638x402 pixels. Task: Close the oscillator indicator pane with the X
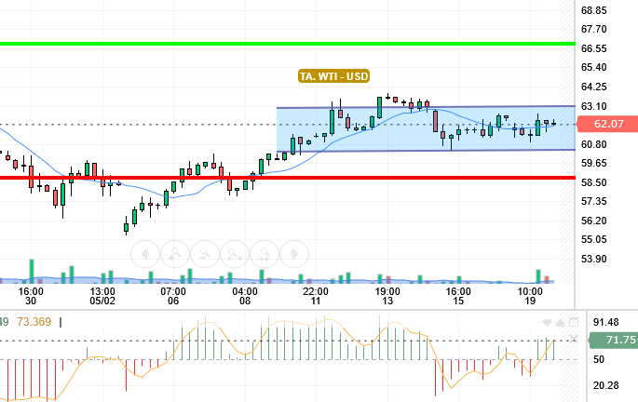click(574, 338)
